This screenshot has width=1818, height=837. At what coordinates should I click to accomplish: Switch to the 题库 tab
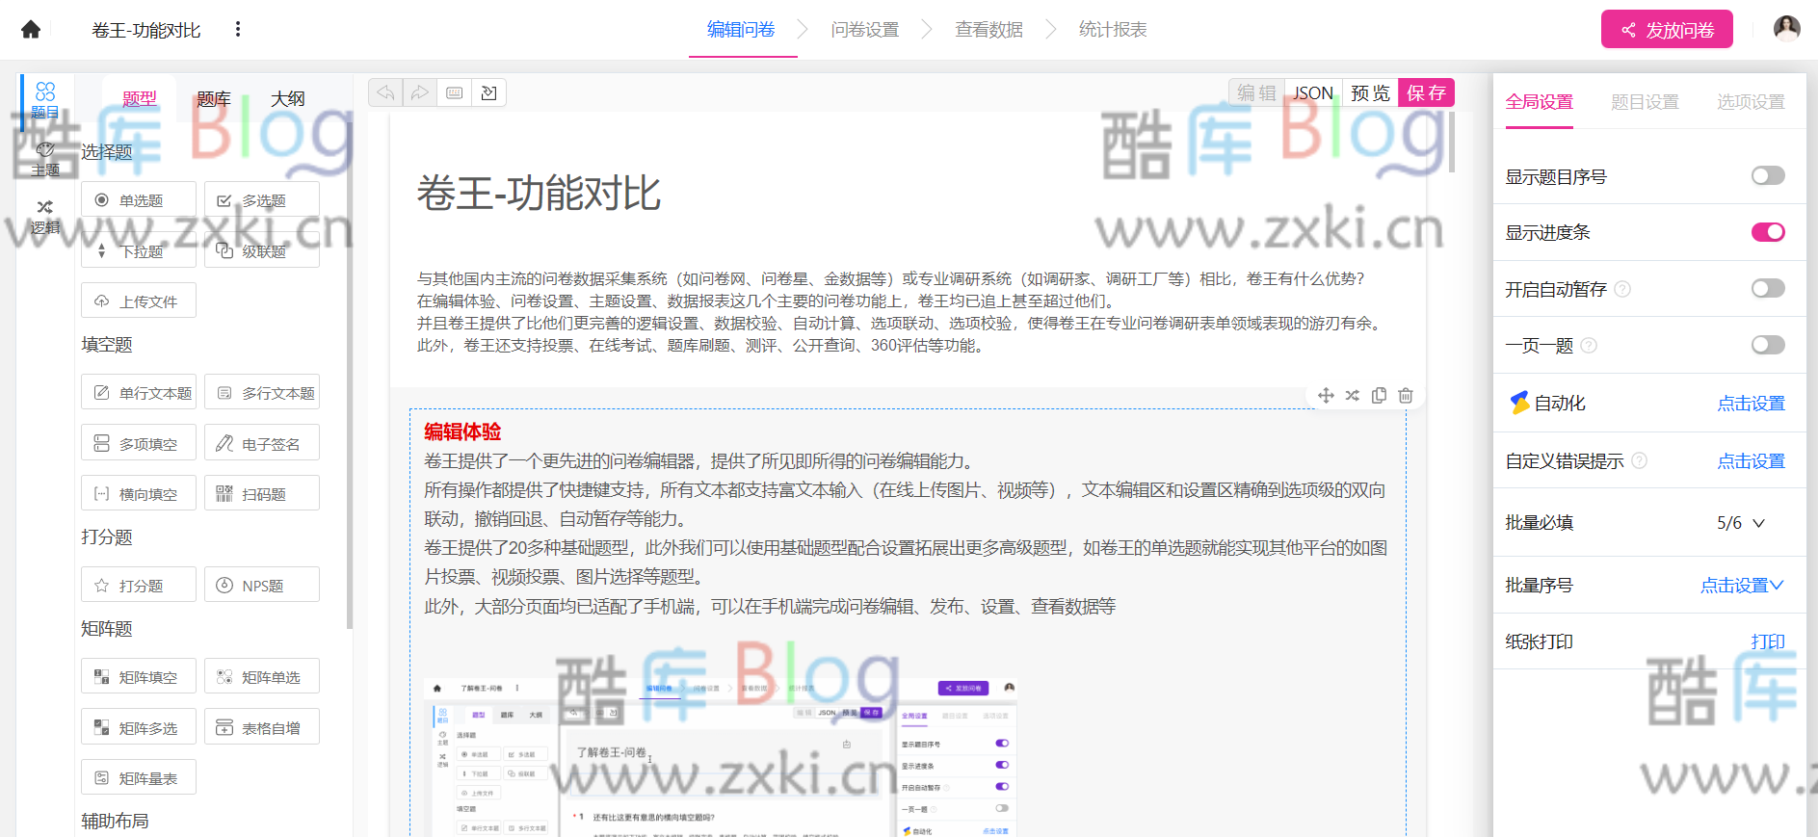(213, 98)
